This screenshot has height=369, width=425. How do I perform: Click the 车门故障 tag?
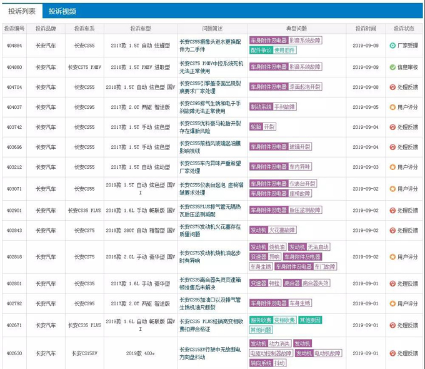pyautogui.click(x=325, y=266)
